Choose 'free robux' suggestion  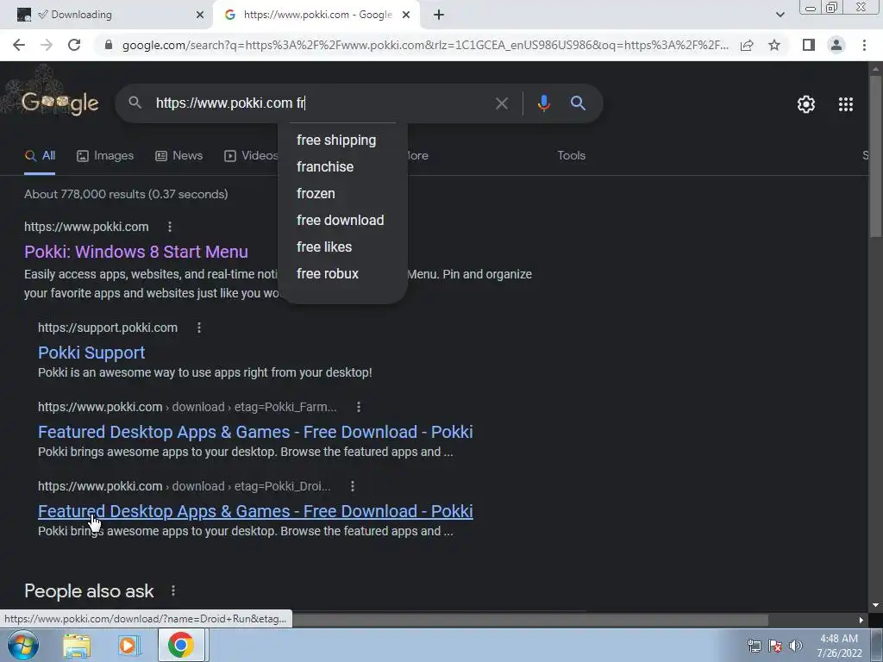[327, 273]
